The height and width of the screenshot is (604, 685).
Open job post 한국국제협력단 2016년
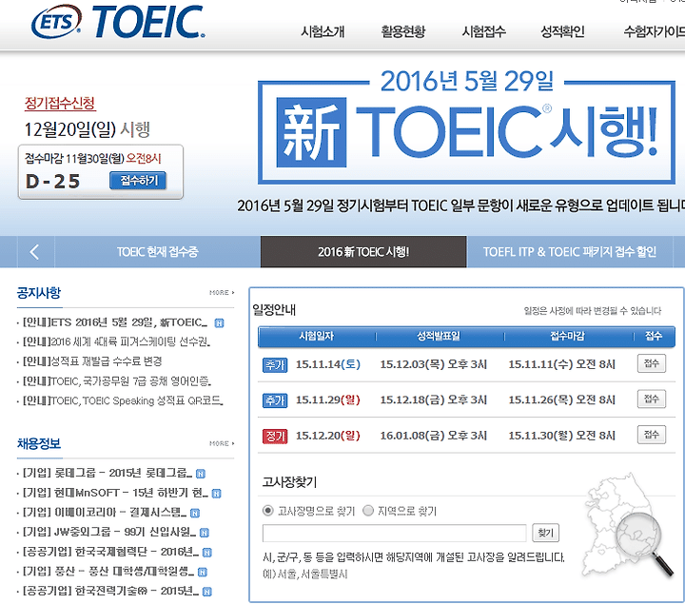point(110,552)
